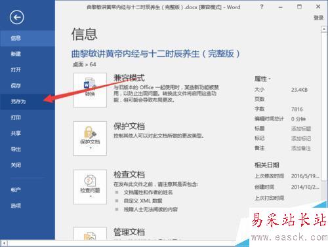Open 选项 from the sidebar

tap(28, 206)
